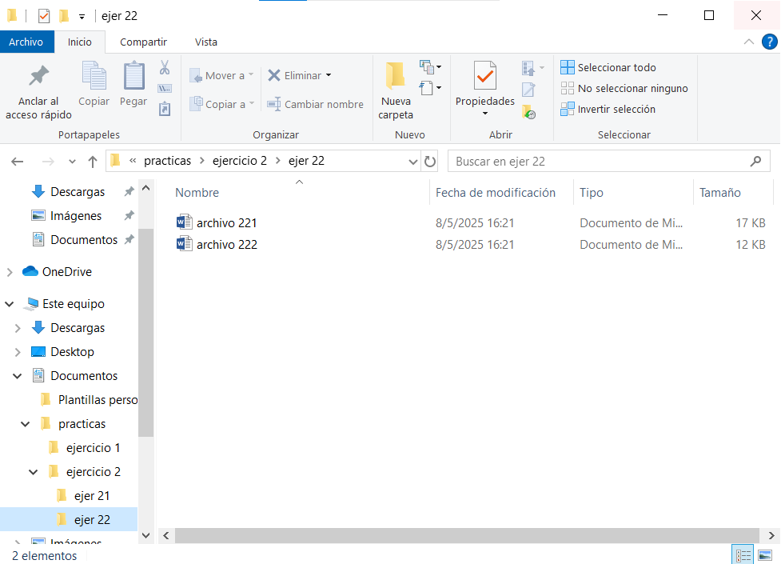Sort files by Fecha de modificación column
This screenshot has width=781, height=564.
pyautogui.click(x=495, y=192)
